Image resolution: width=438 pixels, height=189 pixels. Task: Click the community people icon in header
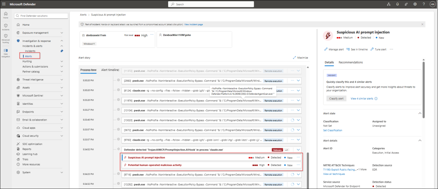click(x=406, y=4)
